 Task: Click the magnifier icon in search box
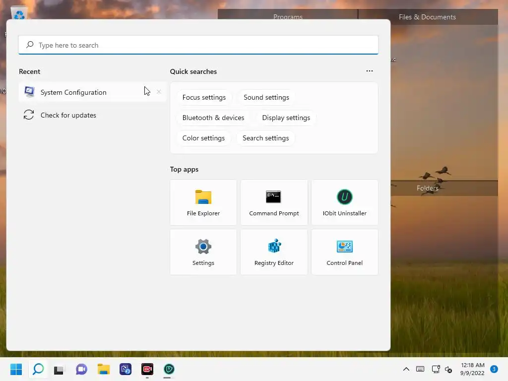pyautogui.click(x=30, y=45)
